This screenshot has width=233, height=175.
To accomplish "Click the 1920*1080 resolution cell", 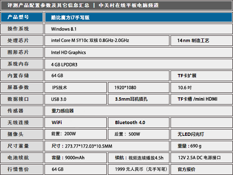I will (x=138, y=87).
